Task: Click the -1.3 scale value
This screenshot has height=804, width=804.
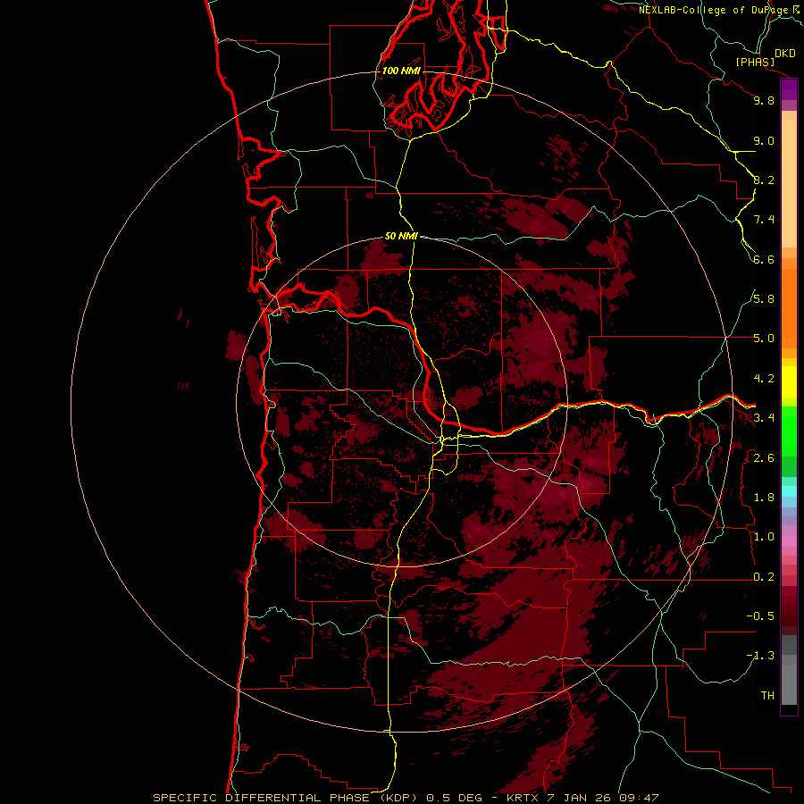Action: (760, 656)
